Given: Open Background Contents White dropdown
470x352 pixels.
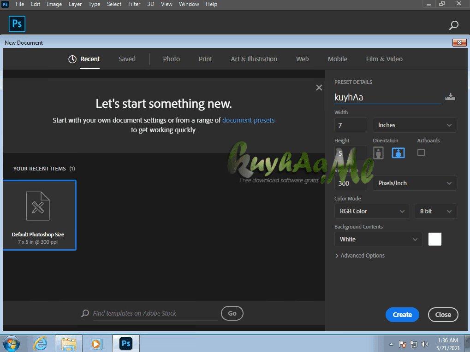Looking at the screenshot, I should point(379,240).
